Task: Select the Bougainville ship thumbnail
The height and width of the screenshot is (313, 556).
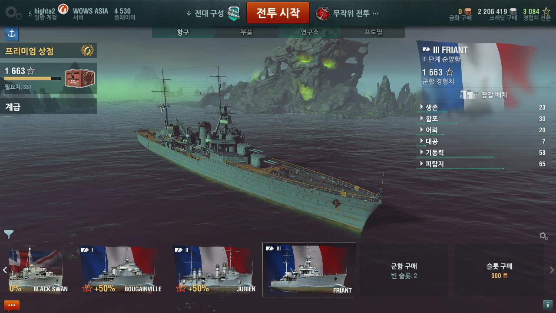Action: (x=119, y=270)
